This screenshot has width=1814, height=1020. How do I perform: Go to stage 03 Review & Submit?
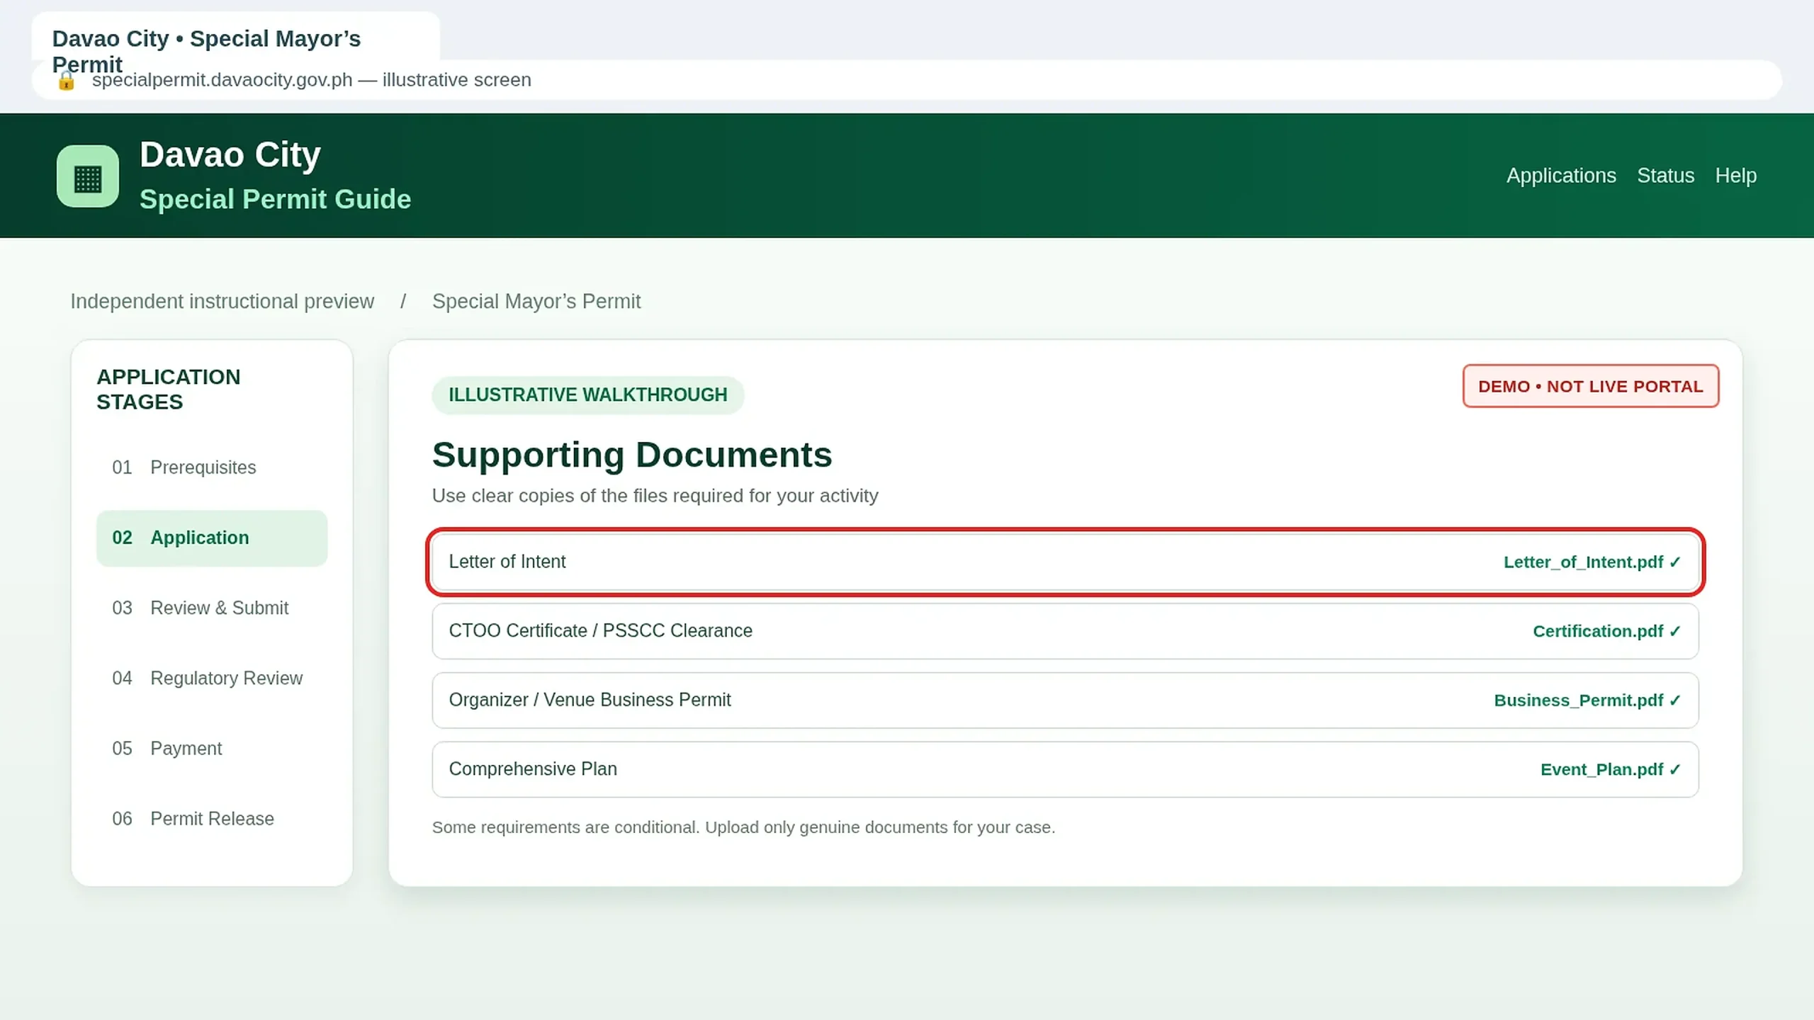tap(212, 608)
